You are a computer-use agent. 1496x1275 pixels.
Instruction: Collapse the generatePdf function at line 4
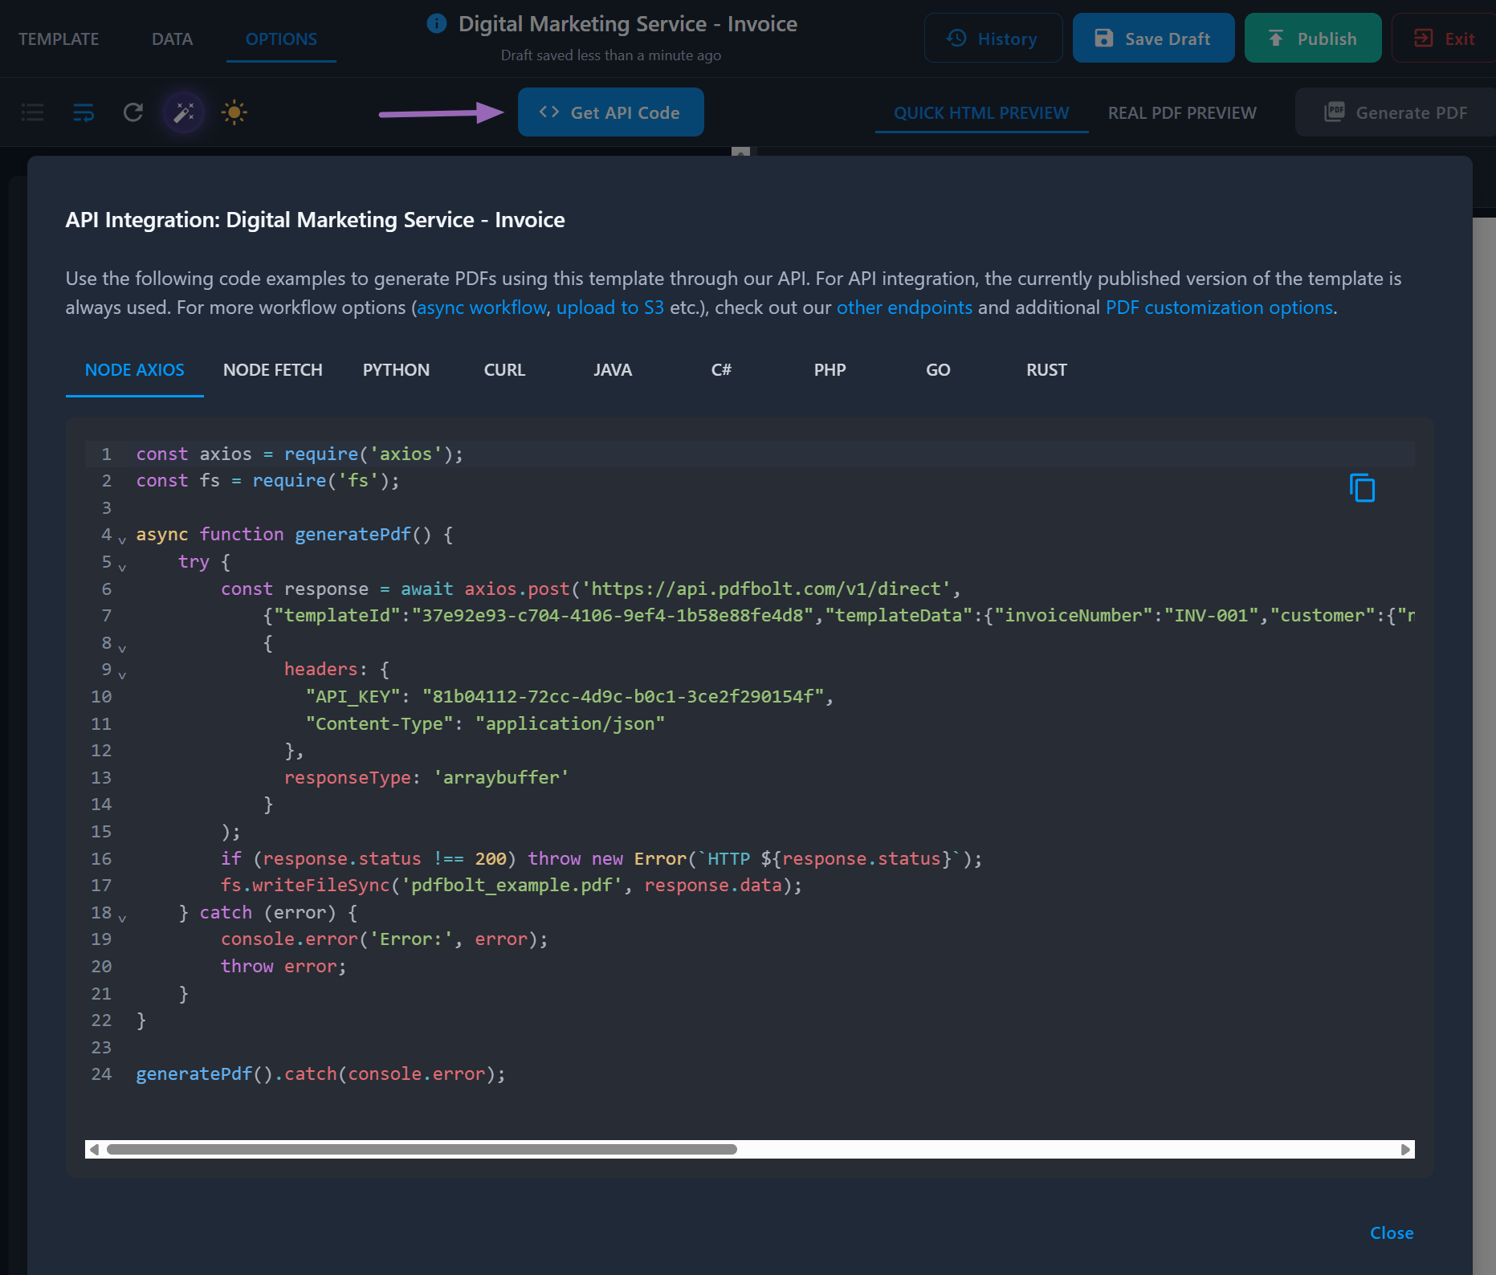coord(122,539)
